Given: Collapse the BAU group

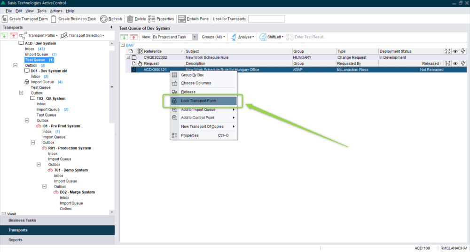Looking at the screenshot, I should (122, 45).
